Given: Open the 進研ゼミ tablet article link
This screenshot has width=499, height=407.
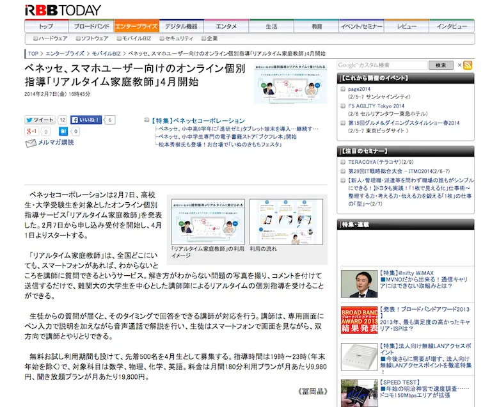Looking at the screenshot, I should 239,129.
